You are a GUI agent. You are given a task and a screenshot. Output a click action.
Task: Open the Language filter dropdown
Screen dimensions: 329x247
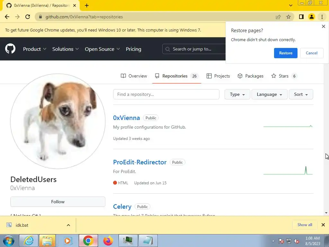[x=269, y=94]
